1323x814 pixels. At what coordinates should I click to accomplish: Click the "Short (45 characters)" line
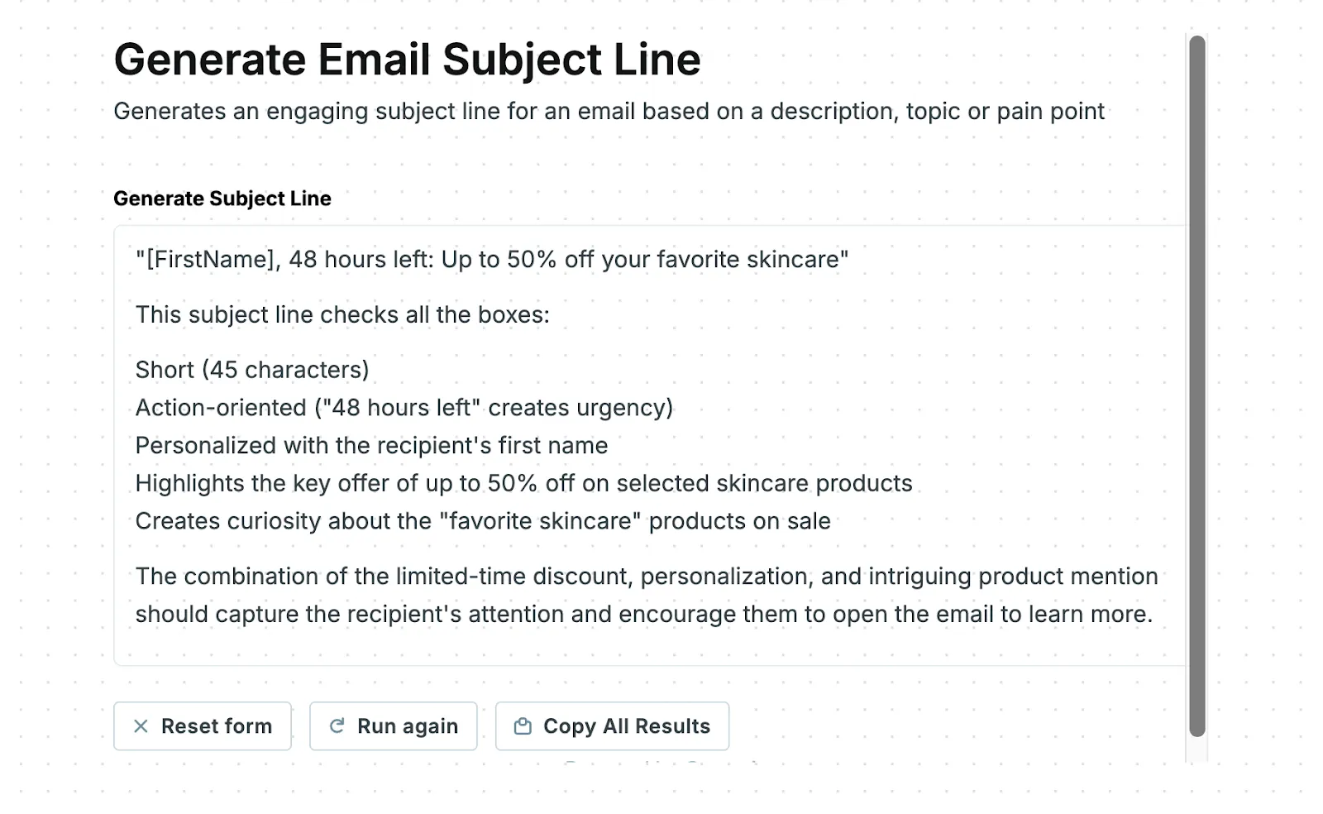click(x=252, y=370)
